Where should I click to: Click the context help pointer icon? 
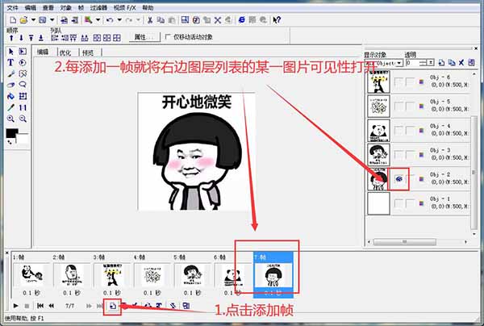click(x=277, y=20)
